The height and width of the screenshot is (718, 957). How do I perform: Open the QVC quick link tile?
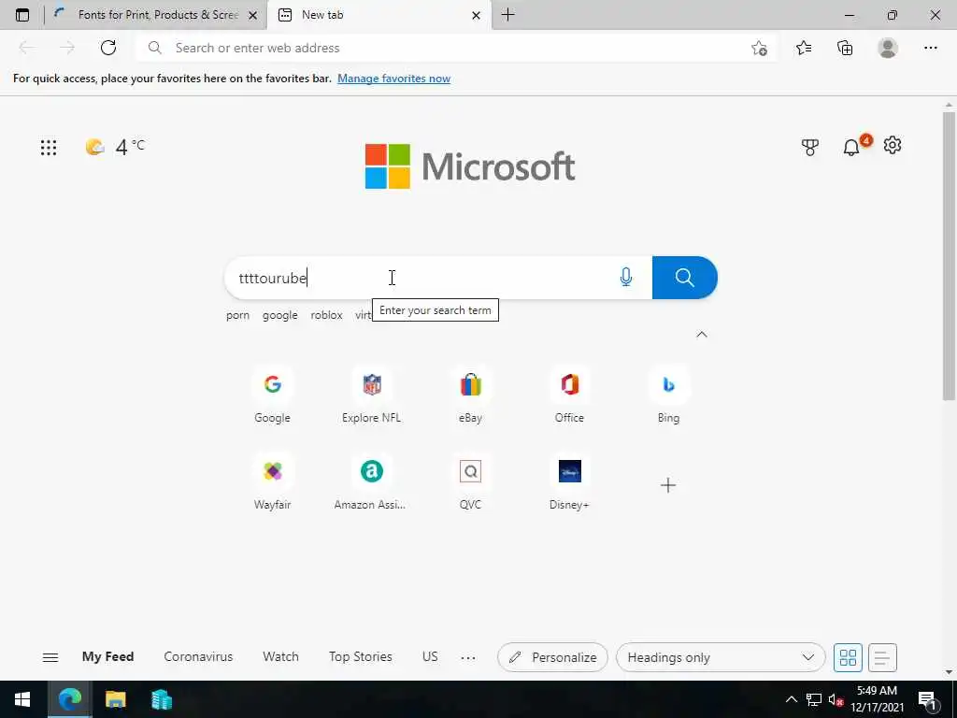471,481
